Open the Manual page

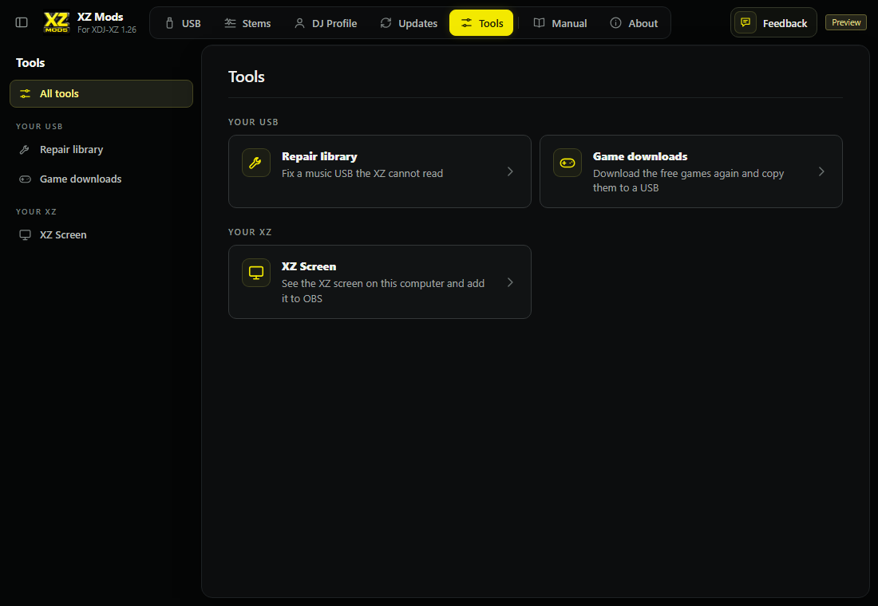560,23
